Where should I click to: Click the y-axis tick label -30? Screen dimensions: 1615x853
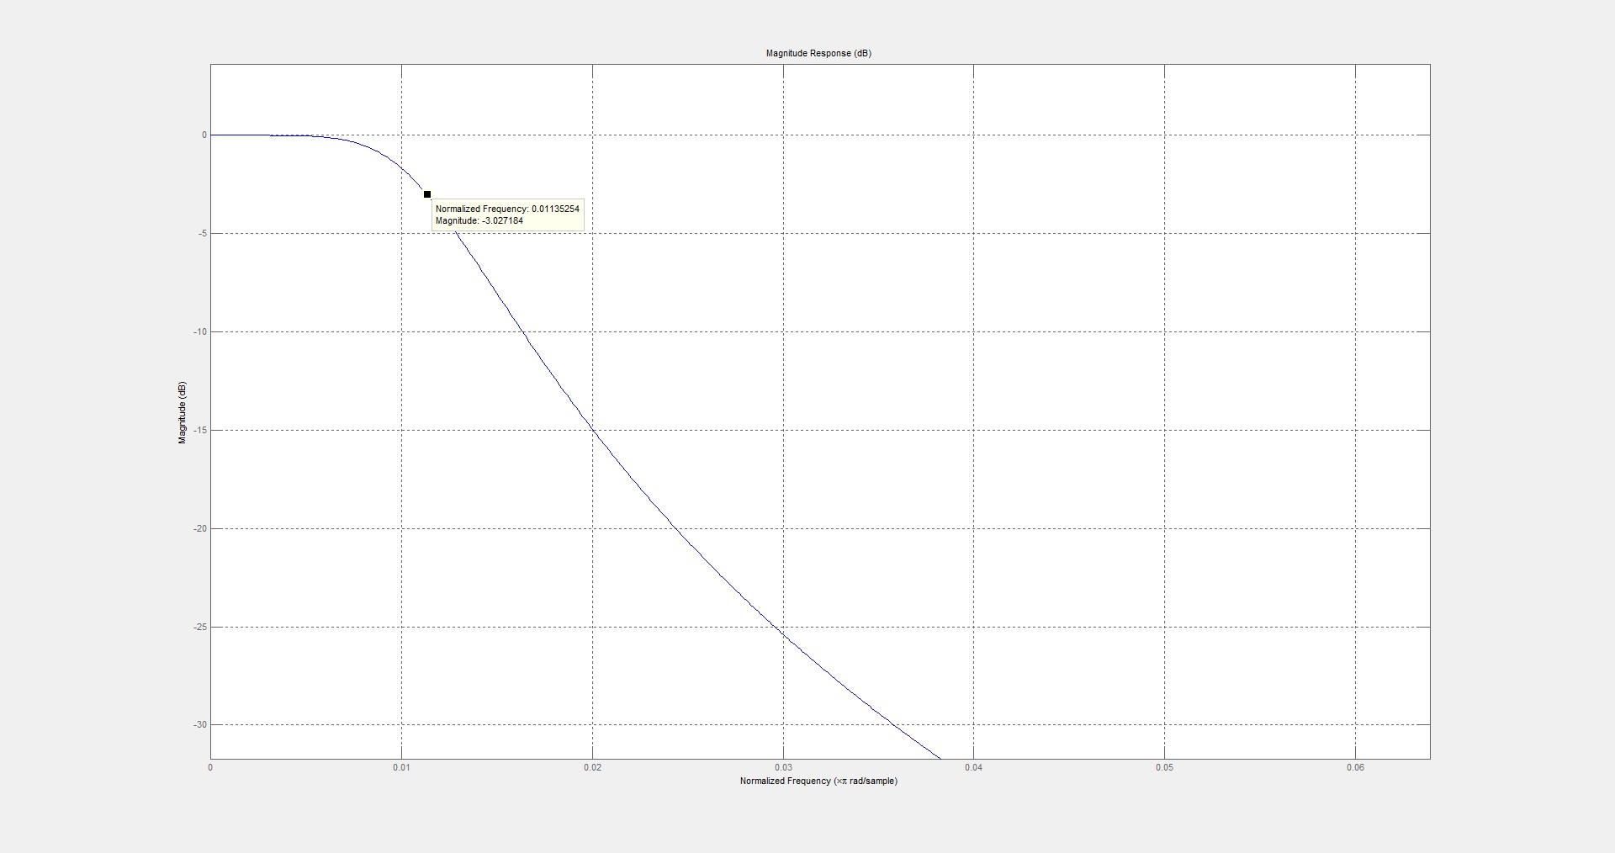coord(199,724)
